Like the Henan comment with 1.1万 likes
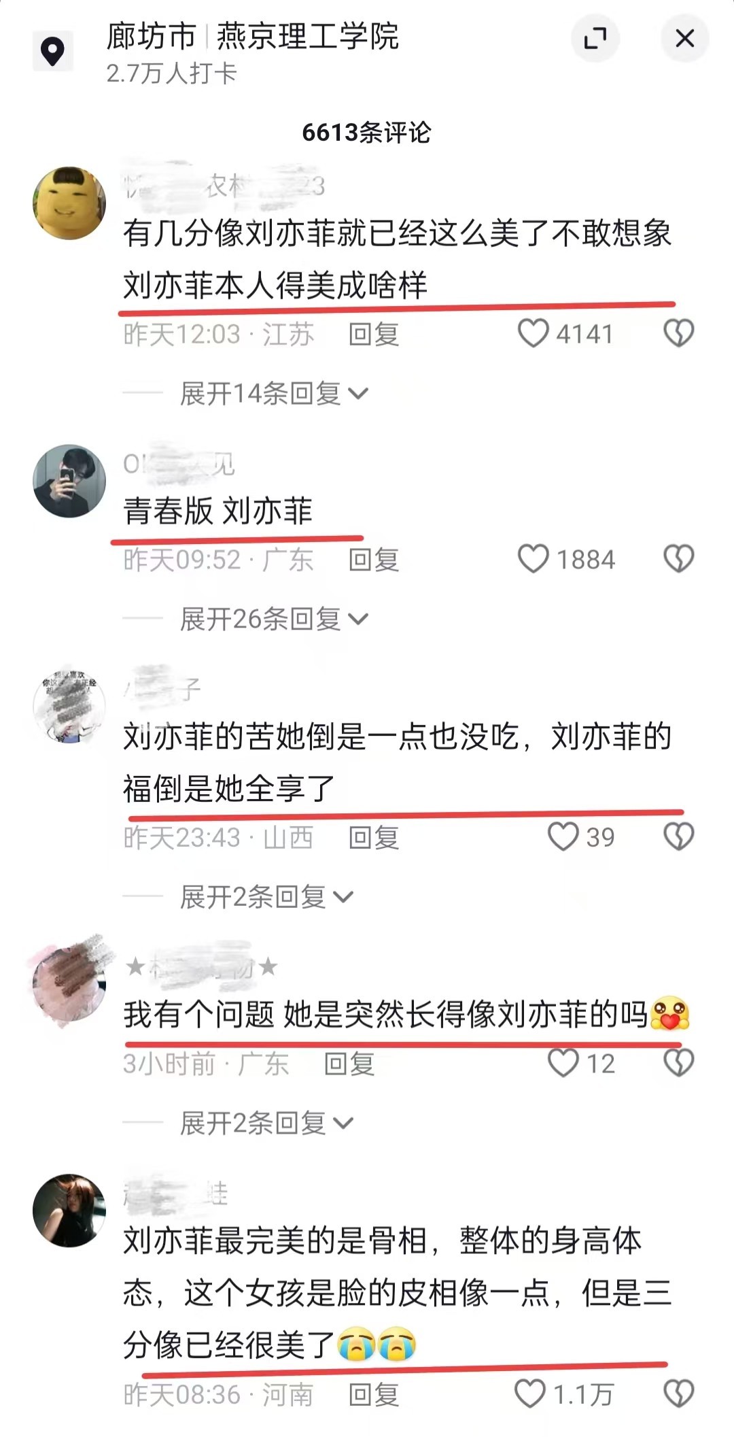The image size is (734, 1437). (530, 1393)
